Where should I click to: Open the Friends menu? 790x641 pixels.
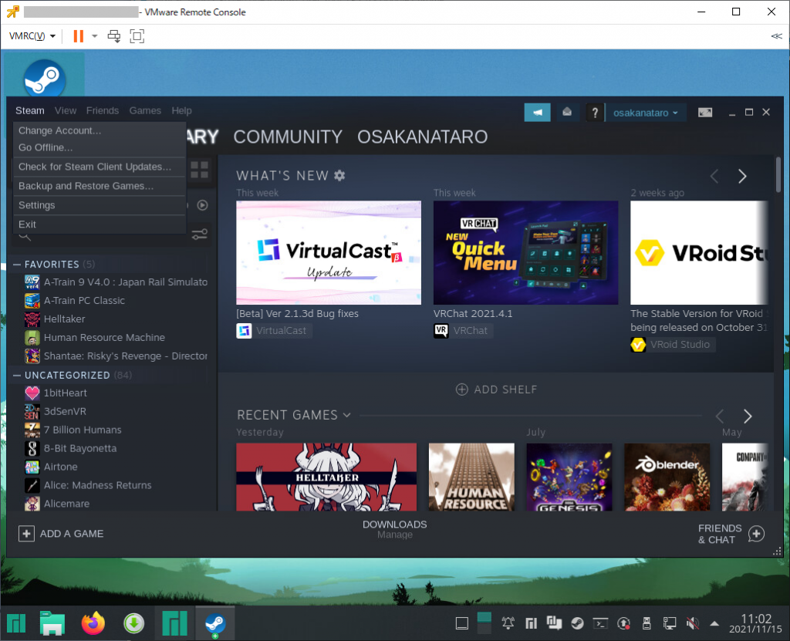click(103, 110)
